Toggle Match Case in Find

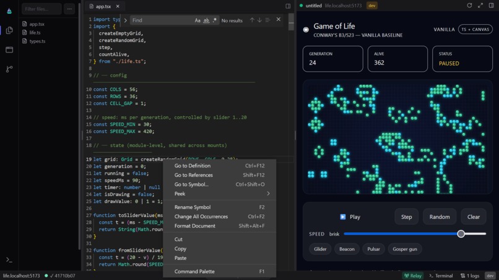(x=197, y=20)
